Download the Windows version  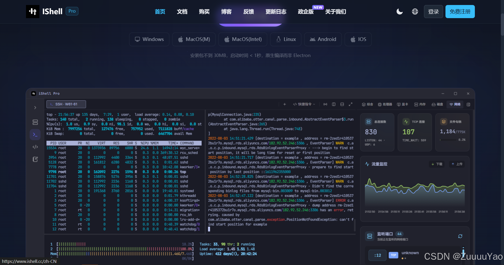(x=149, y=39)
